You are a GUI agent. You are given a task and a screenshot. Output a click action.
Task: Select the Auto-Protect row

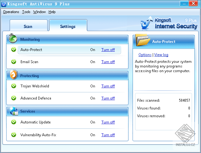pyautogui.click(x=69, y=50)
